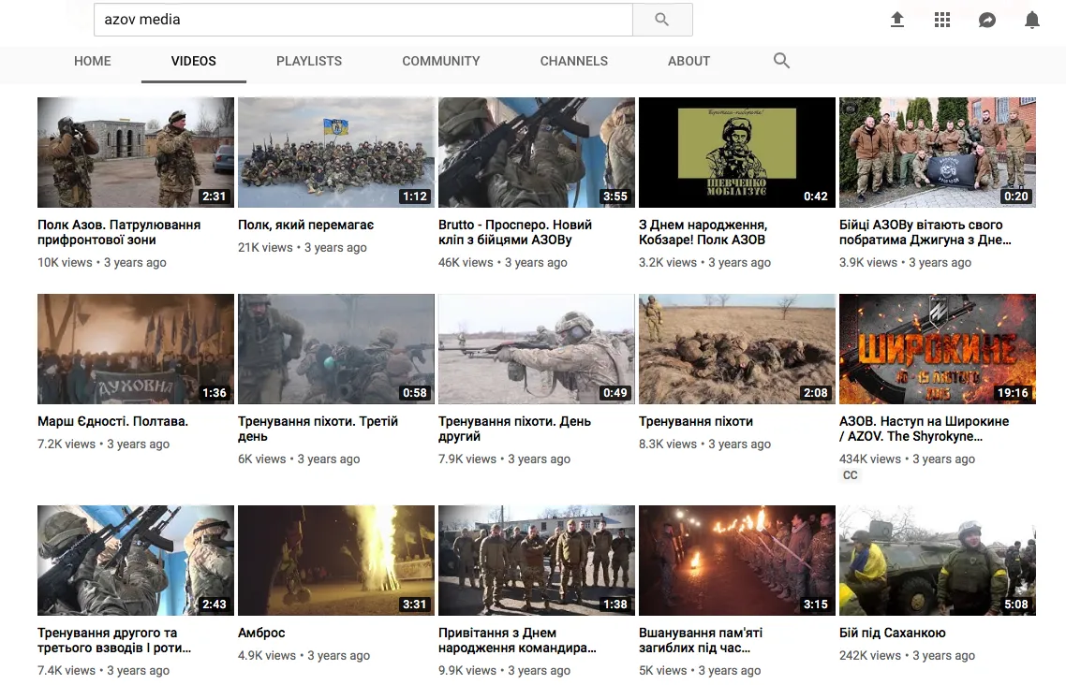This screenshot has width=1066, height=685.
Task: Open the 2:08 Тренування піхоти thumbnail
Action: tap(737, 349)
